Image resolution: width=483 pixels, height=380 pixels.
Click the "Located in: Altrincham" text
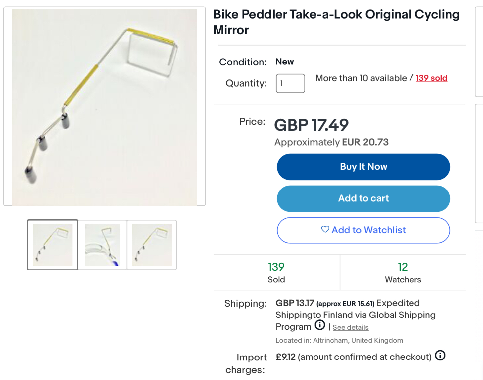click(339, 340)
